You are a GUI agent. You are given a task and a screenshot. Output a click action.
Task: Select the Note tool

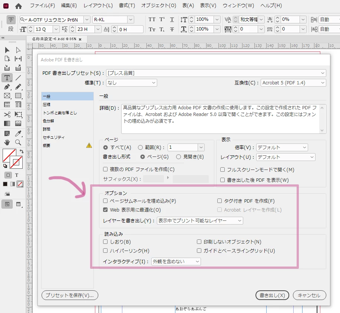[x=7, y=133]
